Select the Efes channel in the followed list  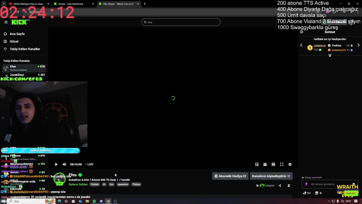(24, 68)
